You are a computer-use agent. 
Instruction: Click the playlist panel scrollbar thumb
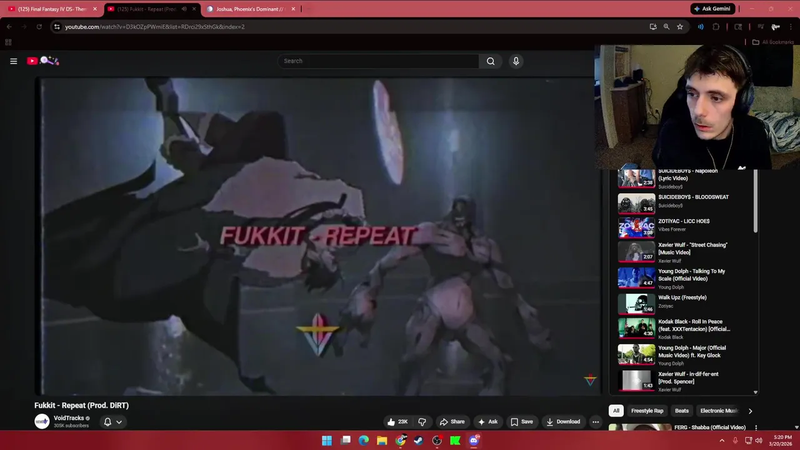point(756,200)
